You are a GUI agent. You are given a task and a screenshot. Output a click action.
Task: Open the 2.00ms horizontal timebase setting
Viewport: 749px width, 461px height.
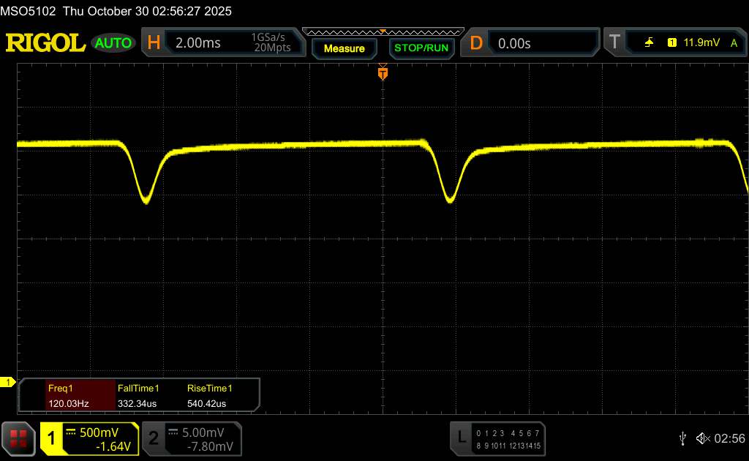pos(198,43)
